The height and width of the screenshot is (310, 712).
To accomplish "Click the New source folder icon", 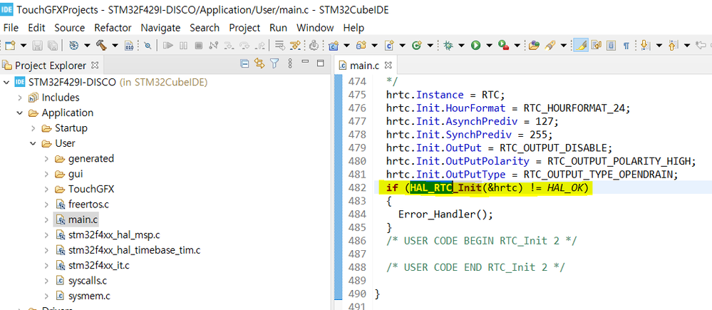I will (361, 46).
